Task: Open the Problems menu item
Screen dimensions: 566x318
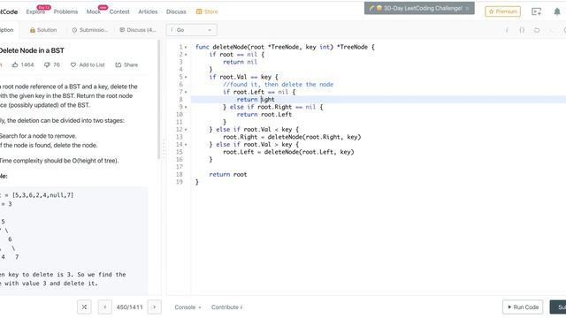Action: (65, 11)
